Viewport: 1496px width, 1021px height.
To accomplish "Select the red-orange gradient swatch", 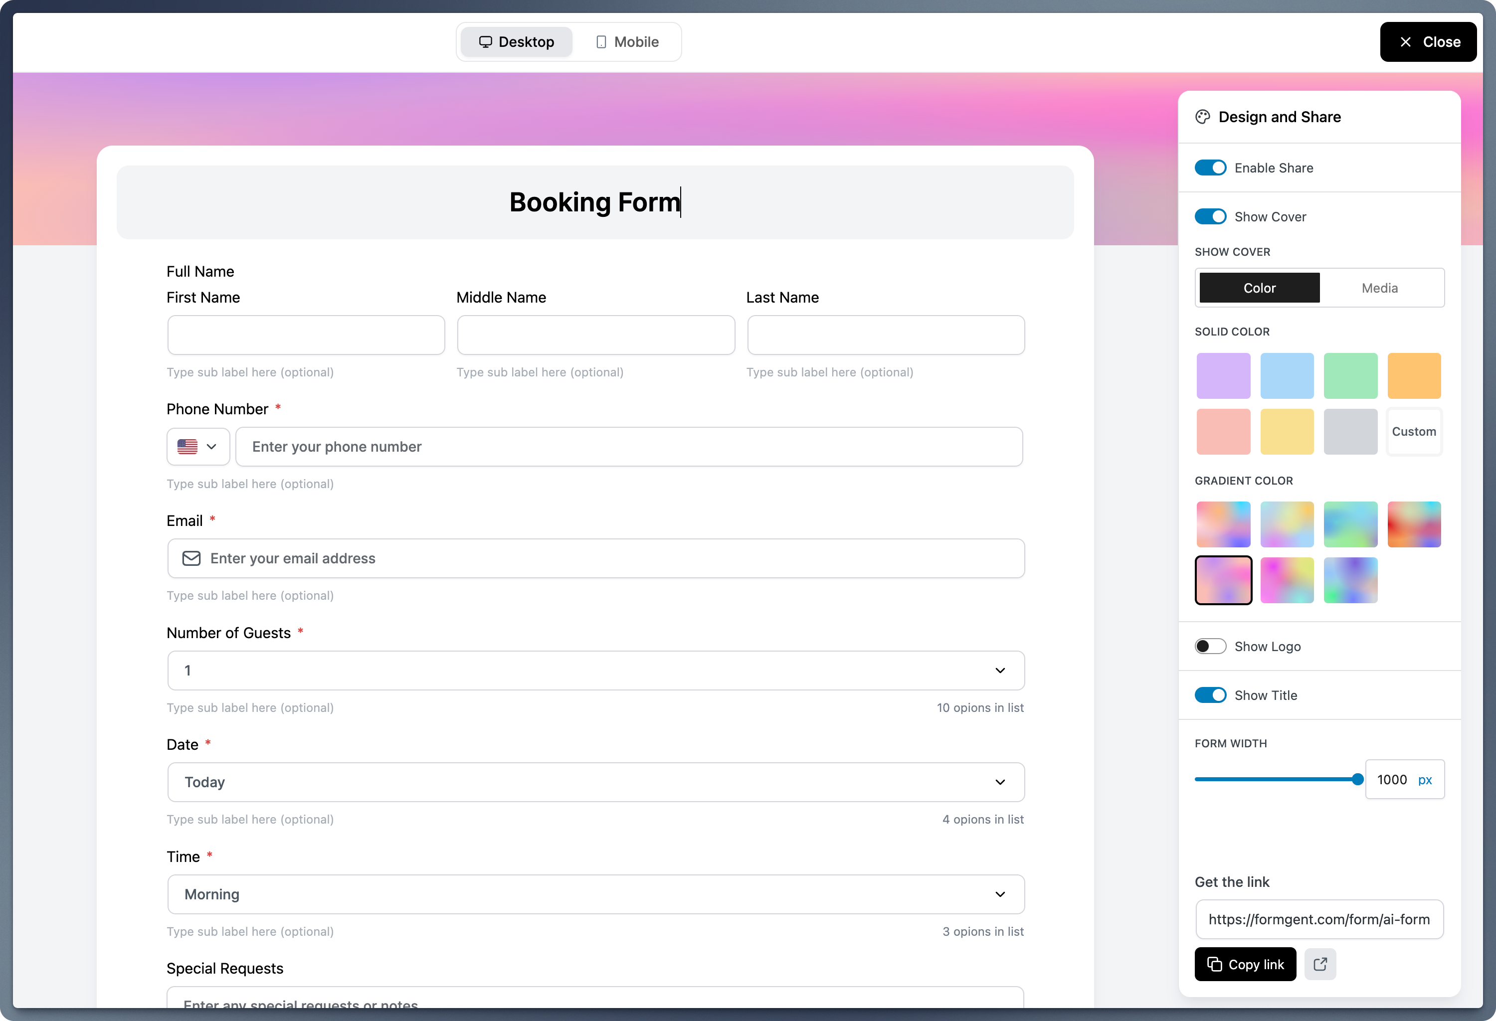I will pyautogui.click(x=1414, y=524).
